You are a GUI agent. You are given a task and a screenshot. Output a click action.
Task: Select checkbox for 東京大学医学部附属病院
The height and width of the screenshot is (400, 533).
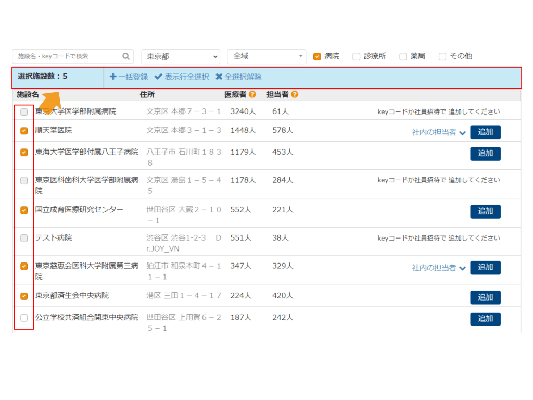(24, 111)
